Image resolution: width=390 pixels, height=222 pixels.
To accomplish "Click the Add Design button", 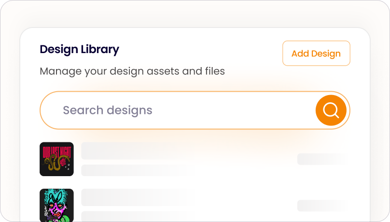I will click(316, 54).
